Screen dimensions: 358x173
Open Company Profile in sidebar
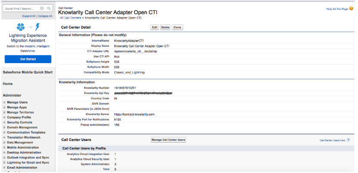[x=19, y=117]
